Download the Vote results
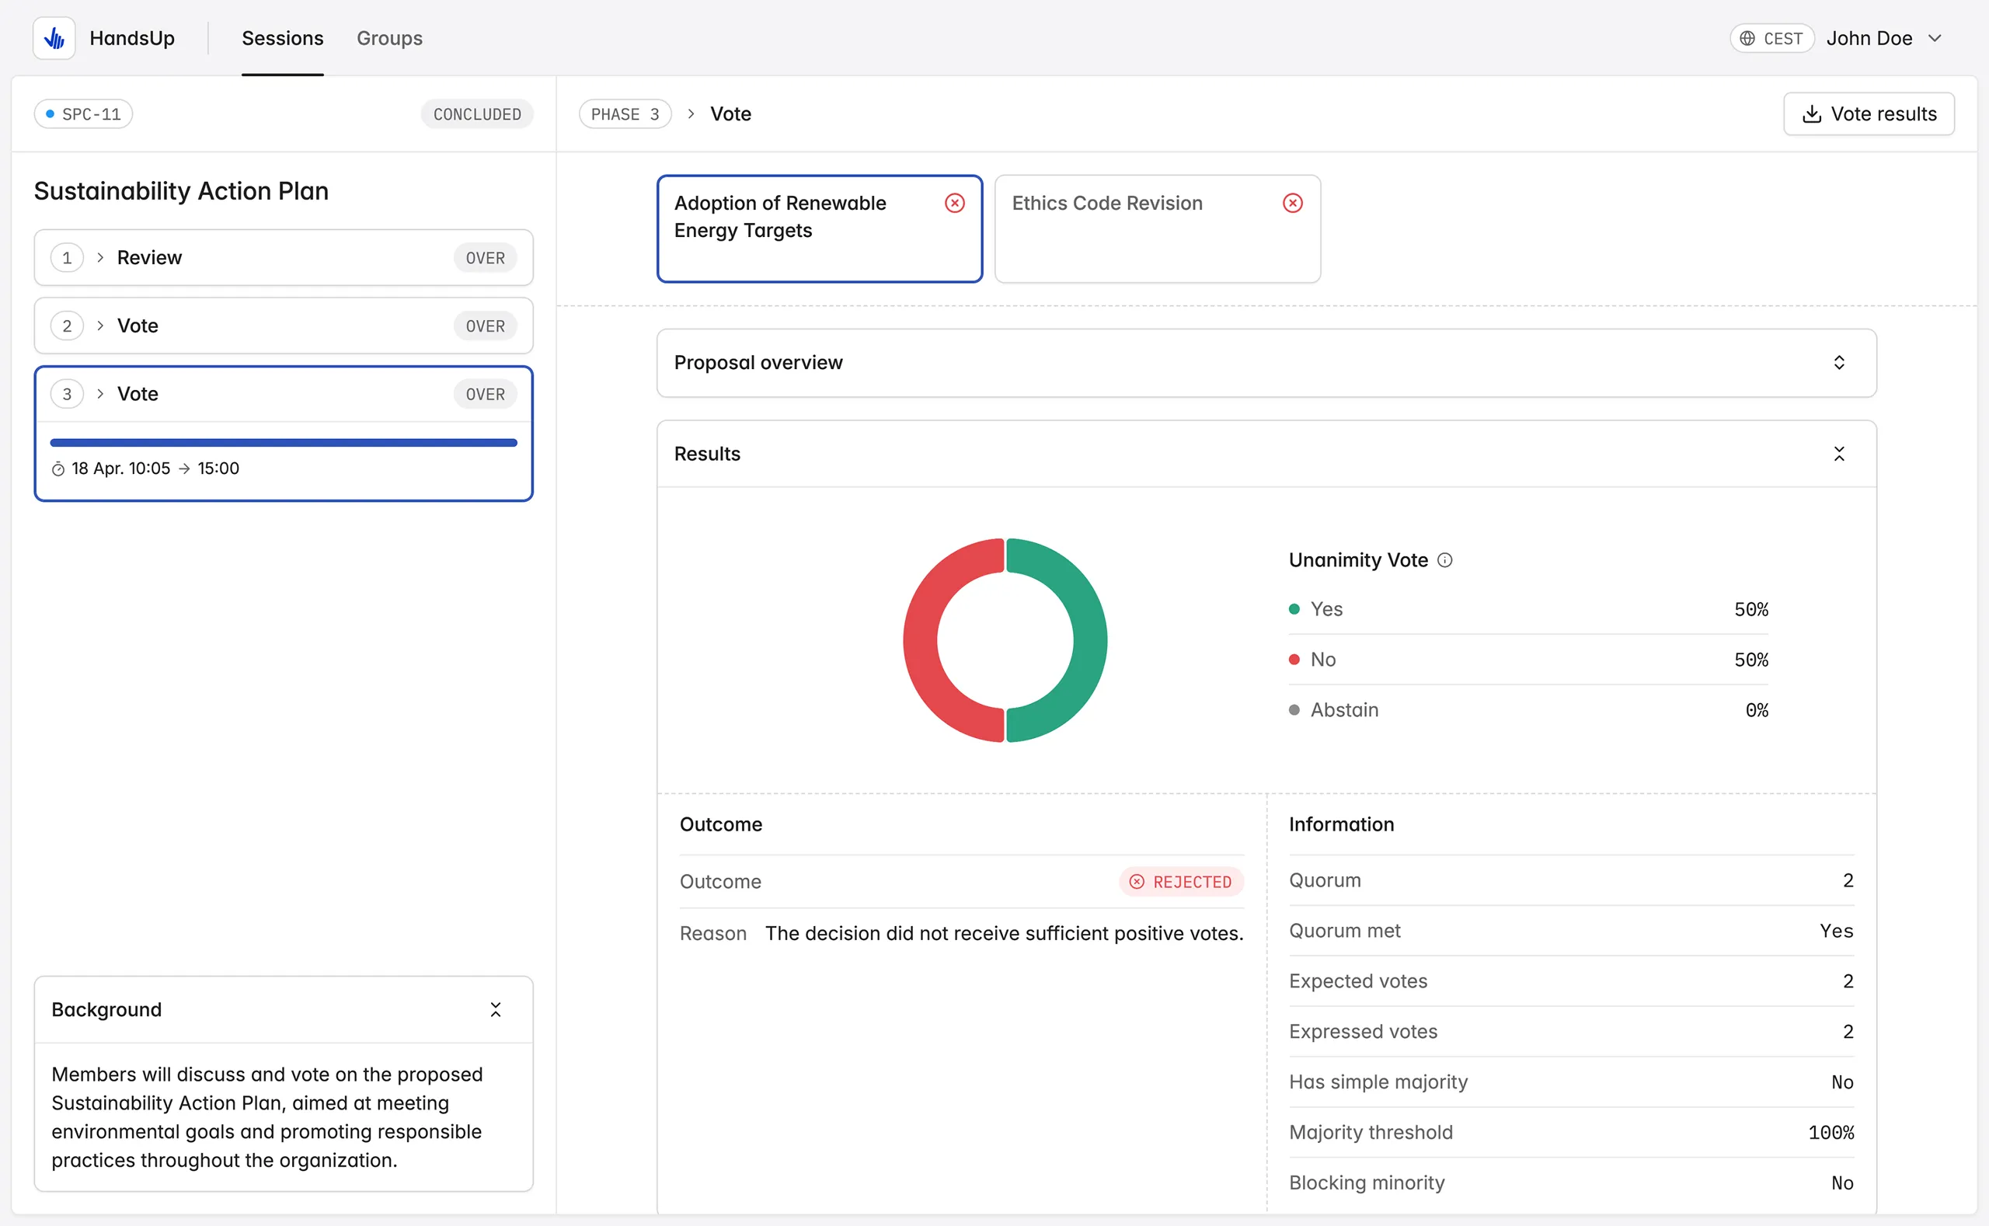This screenshot has height=1226, width=1989. 1869,114
